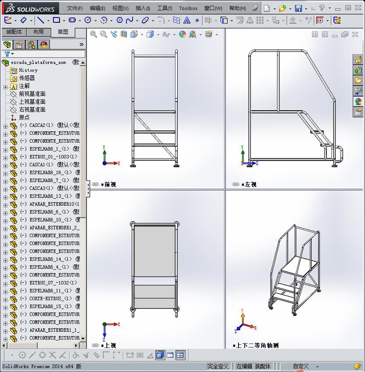Select the sketch Text tool
The width and height of the screenshot is (365, 372).
click(x=187, y=21)
